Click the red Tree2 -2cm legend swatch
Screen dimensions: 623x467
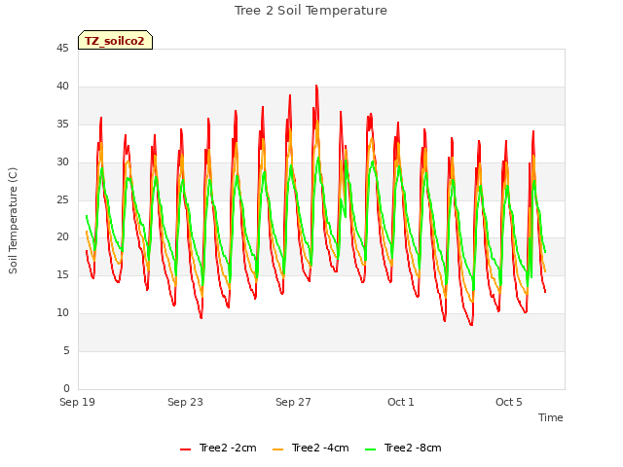pos(186,449)
